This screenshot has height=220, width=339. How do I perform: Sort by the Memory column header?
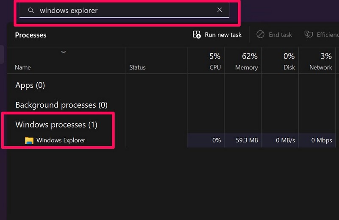pos(246,67)
